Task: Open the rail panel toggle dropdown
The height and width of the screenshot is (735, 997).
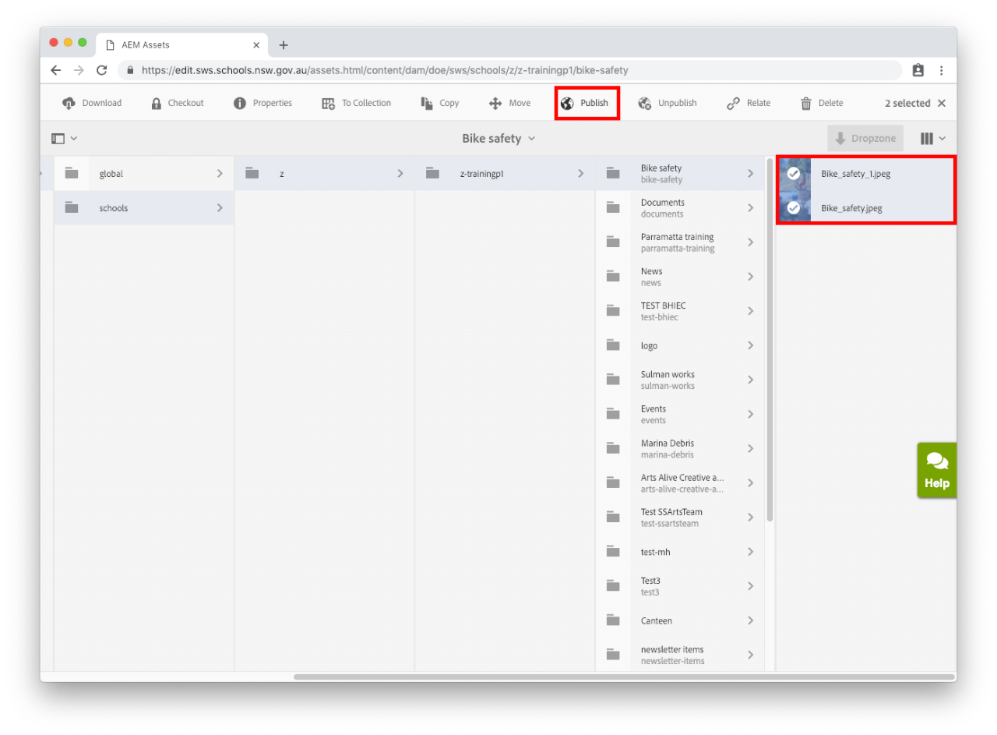Action: (65, 138)
